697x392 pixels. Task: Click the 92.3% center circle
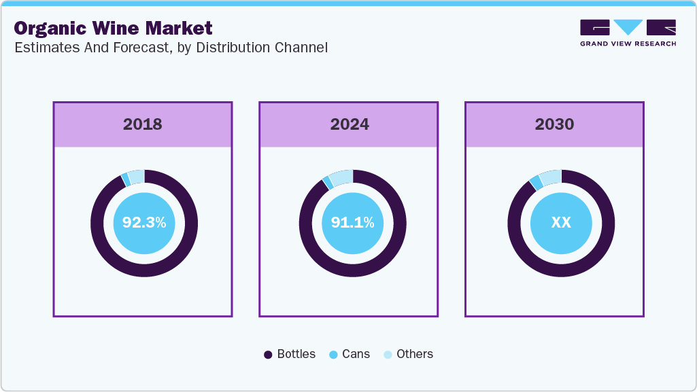coord(144,223)
